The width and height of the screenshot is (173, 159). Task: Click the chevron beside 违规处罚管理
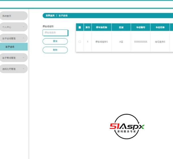24,69
